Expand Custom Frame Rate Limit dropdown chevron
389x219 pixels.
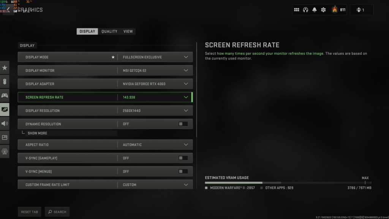point(186,185)
